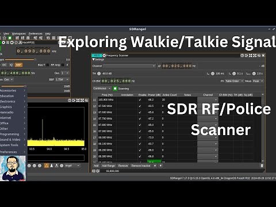The height and width of the screenshot is (207, 276).
Task: Click the 02,400,000 sample rate dial
Action: click(x=16, y=73)
